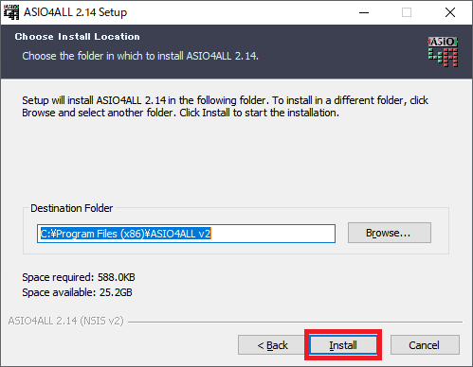Open the Browse… folder picker
This screenshot has height=367, width=473.
tap(390, 233)
